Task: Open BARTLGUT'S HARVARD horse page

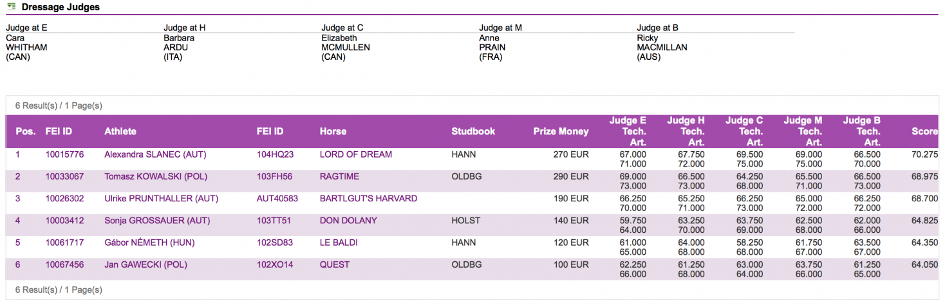Action: point(368,198)
